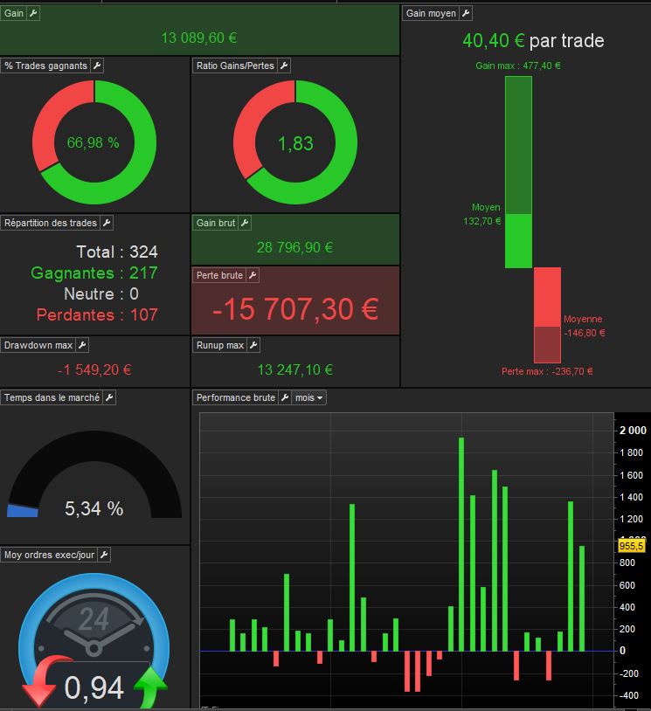Expand the mois period dropdown
Screen dimensions: 651x711
tap(308, 397)
